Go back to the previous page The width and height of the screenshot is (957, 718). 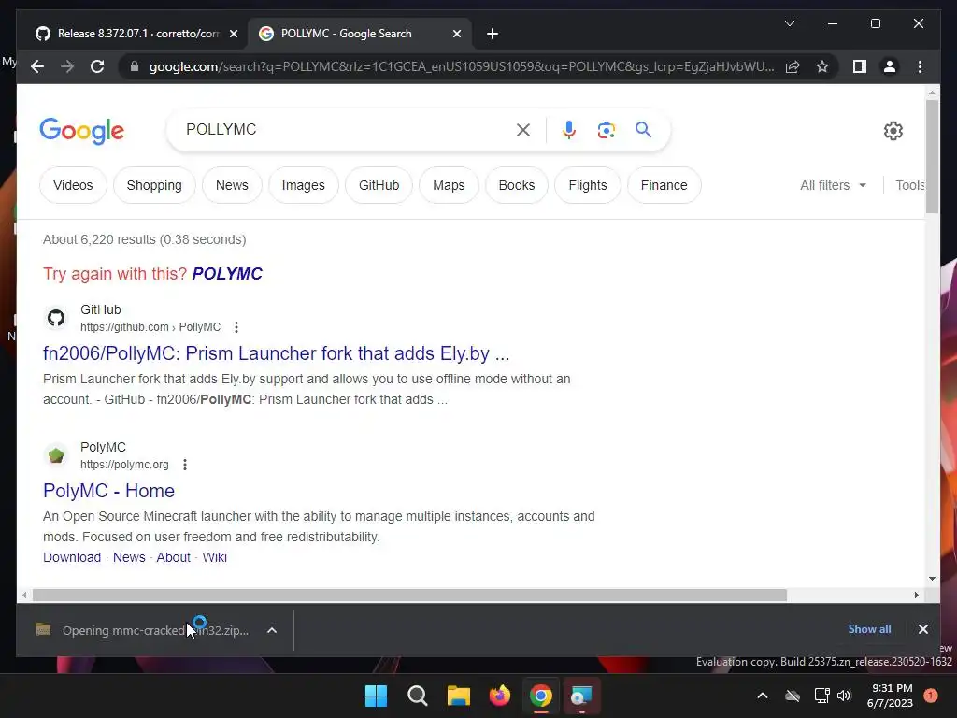tap(37, 66)
